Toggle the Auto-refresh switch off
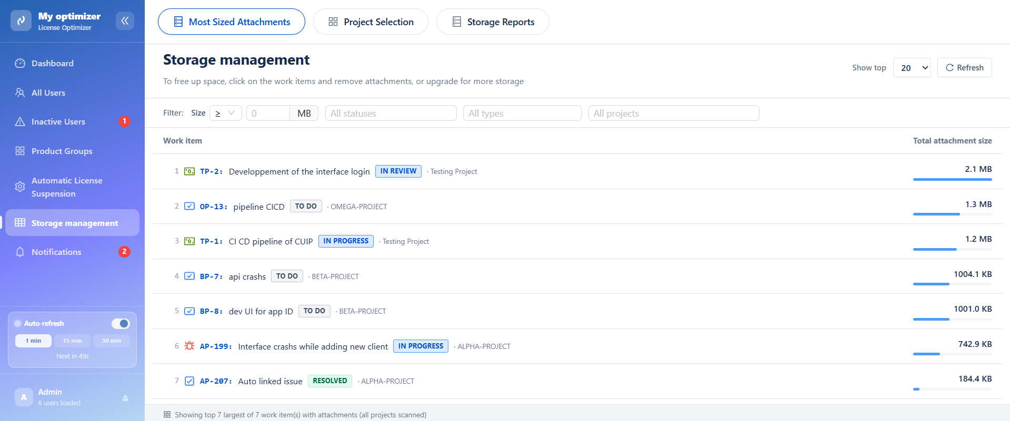1010x421 pixels. 121,323
